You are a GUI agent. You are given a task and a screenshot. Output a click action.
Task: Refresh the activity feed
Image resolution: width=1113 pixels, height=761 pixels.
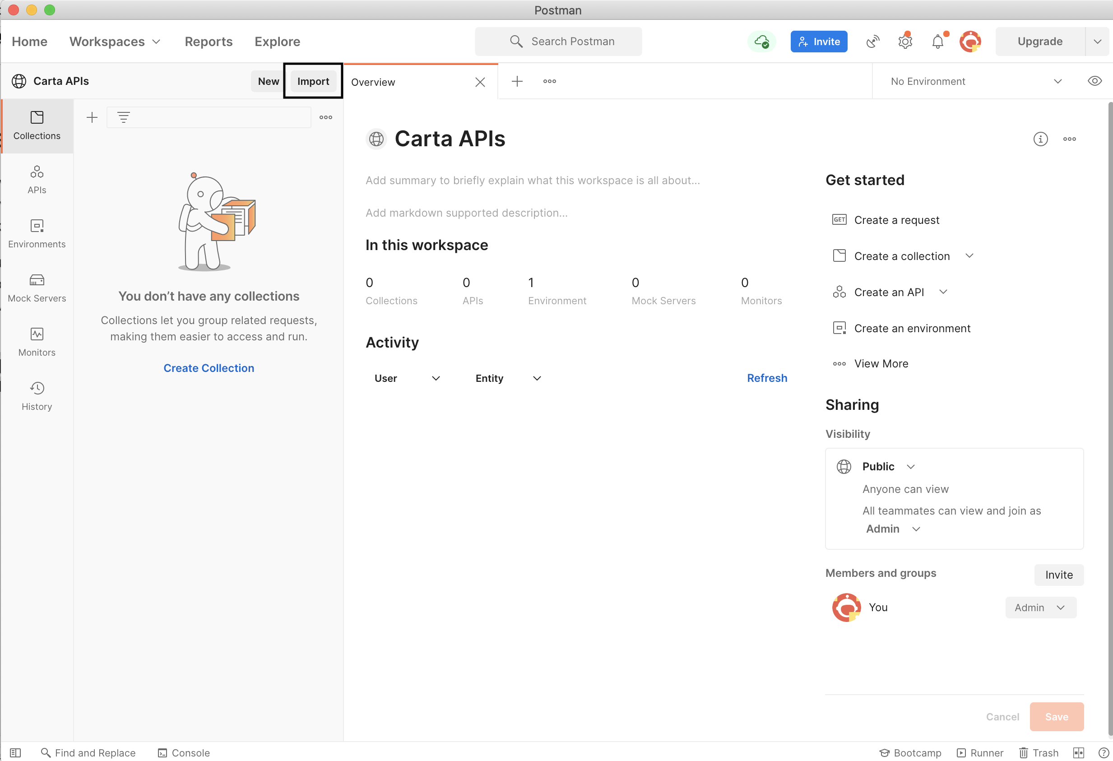click(767, 378)
